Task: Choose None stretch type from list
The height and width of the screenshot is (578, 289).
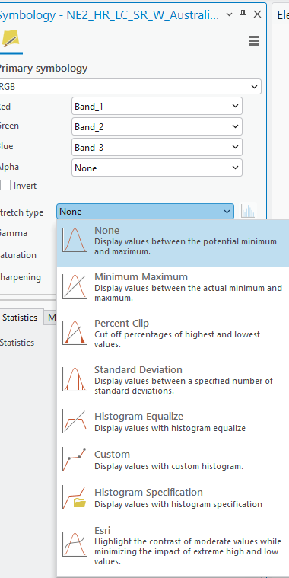Action: (173, 243)
